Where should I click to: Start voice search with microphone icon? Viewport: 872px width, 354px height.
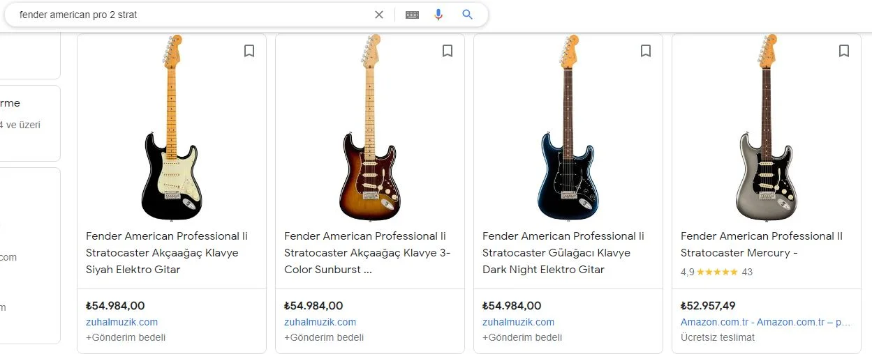coord(438,15)
